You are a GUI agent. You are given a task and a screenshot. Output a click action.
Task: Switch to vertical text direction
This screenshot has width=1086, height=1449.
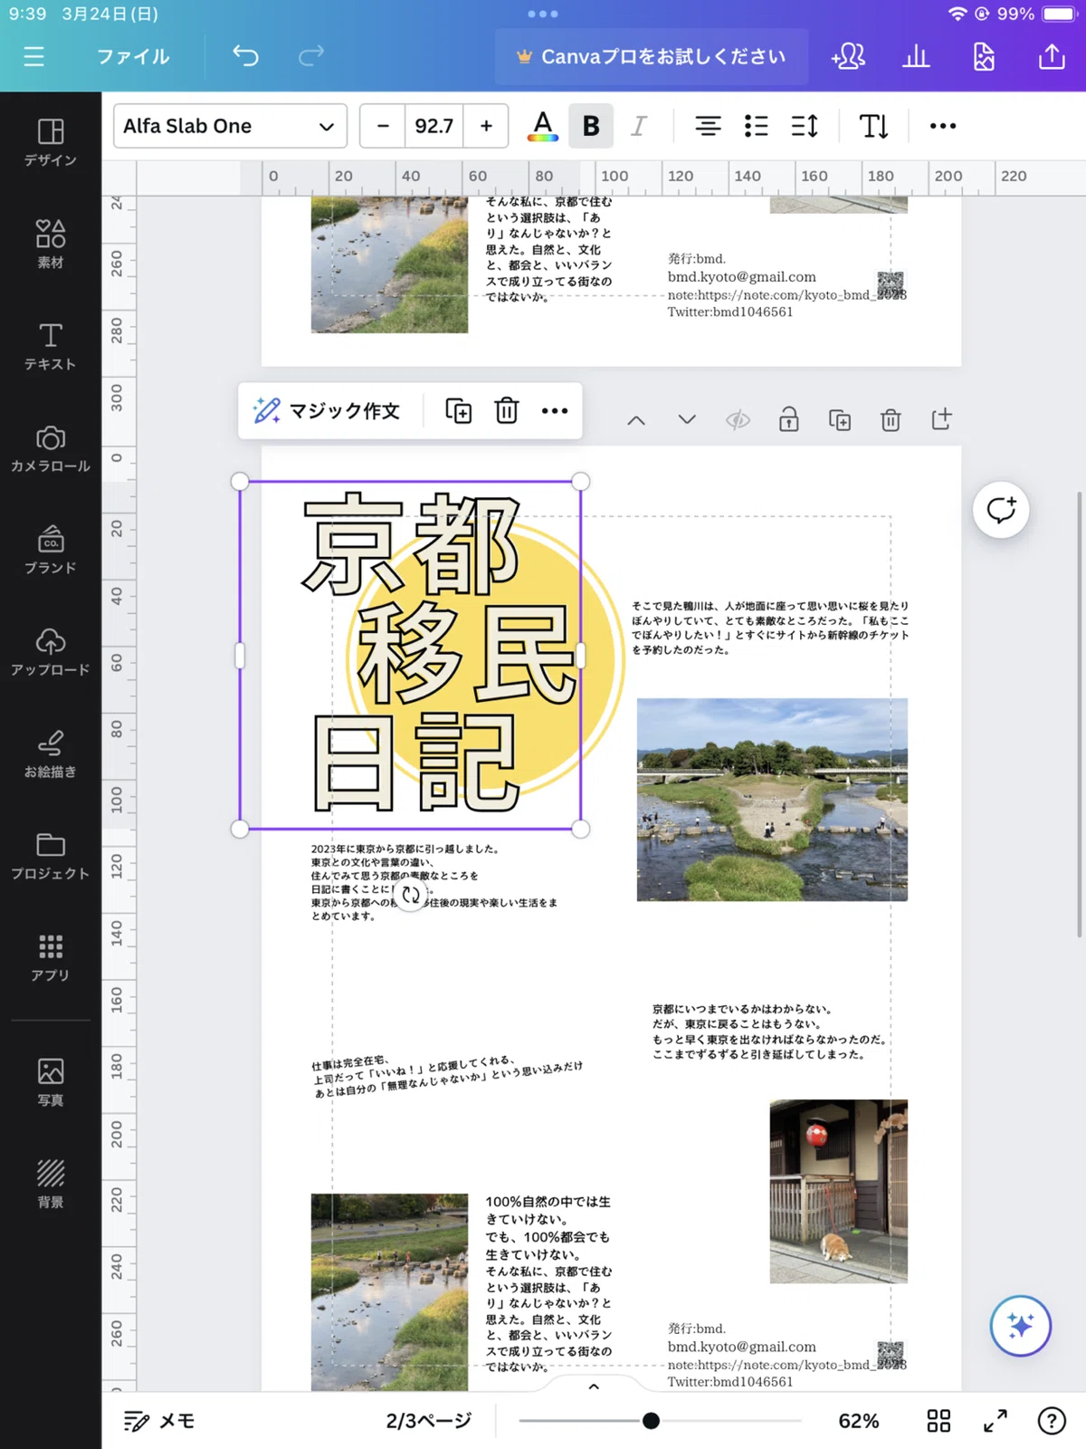tap(873, 126)
